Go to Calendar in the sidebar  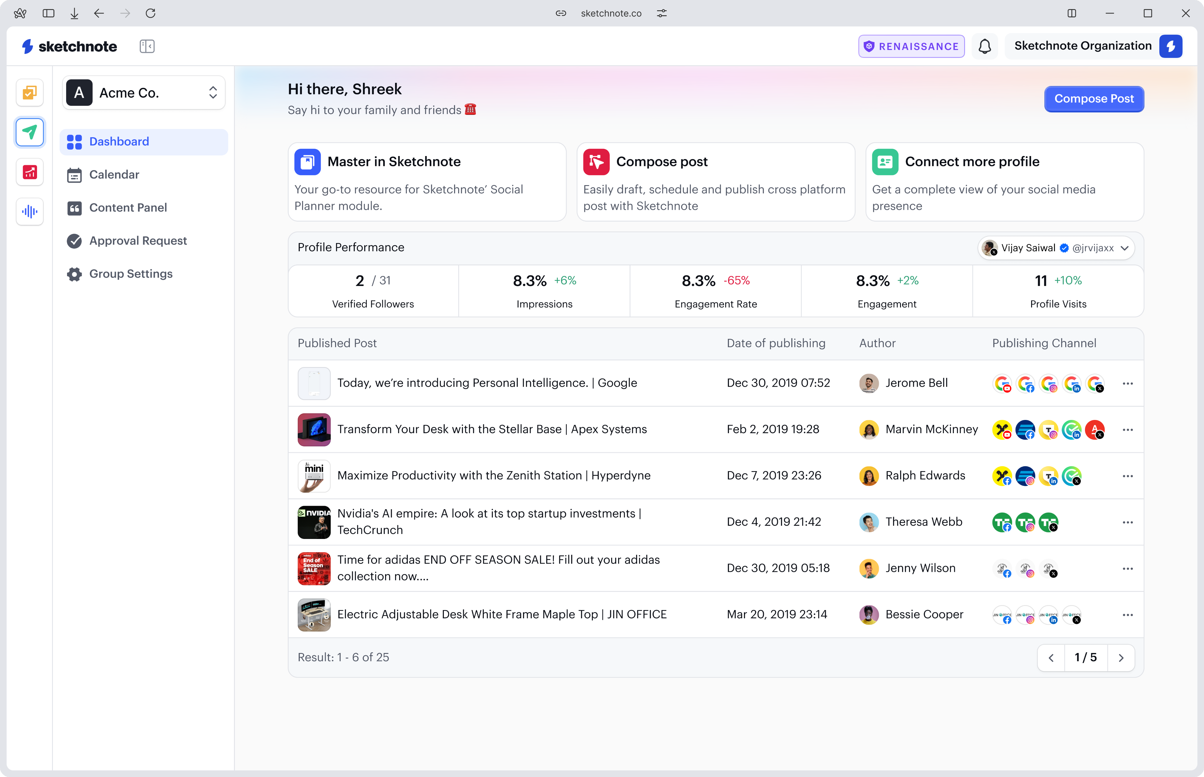[x=114, y=175]
